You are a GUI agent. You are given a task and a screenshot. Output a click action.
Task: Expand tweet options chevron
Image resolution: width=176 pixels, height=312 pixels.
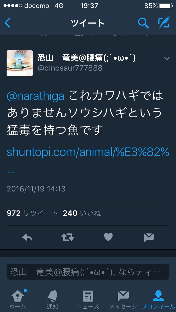[x=167, y=58]
